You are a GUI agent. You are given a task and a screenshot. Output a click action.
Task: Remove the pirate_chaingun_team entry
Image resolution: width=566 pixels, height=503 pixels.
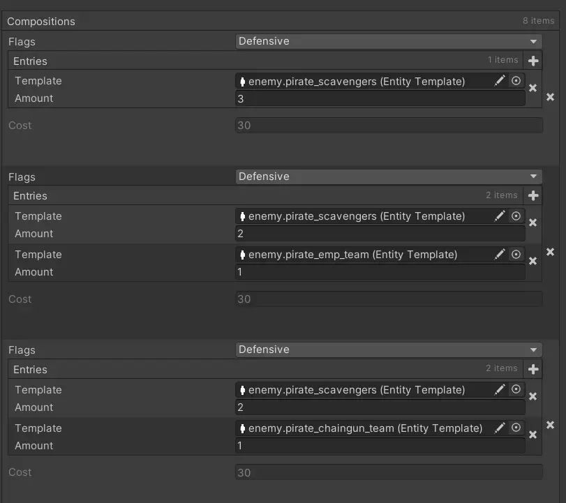point(533,435)
